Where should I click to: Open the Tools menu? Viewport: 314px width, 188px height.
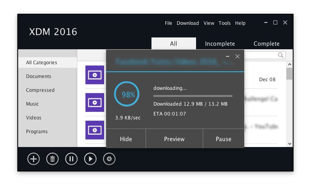coord(224,23)
